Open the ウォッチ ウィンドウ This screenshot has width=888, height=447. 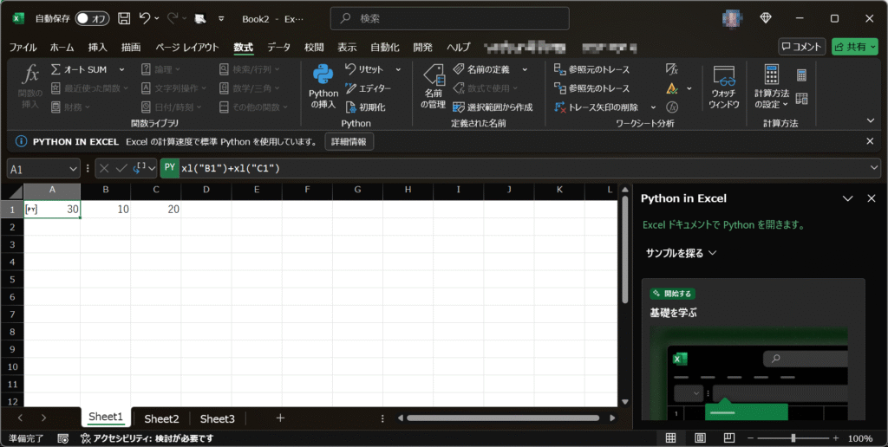point(724,86)
